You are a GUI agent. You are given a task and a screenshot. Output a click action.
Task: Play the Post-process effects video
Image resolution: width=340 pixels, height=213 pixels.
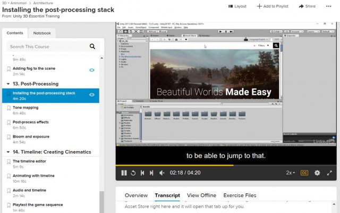click(31, 122)
